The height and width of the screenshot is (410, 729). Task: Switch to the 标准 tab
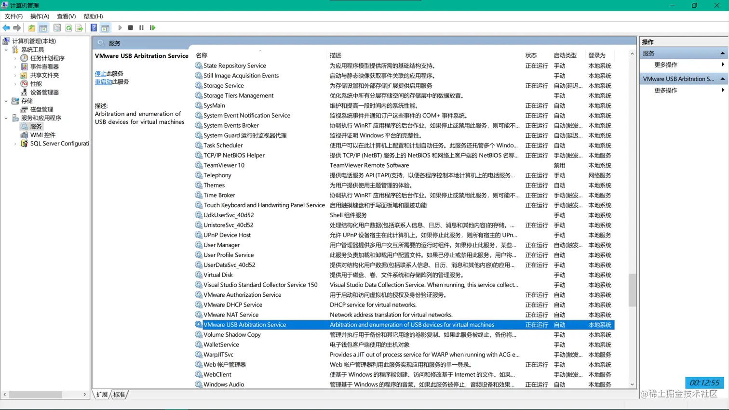[x=120, y=394]
